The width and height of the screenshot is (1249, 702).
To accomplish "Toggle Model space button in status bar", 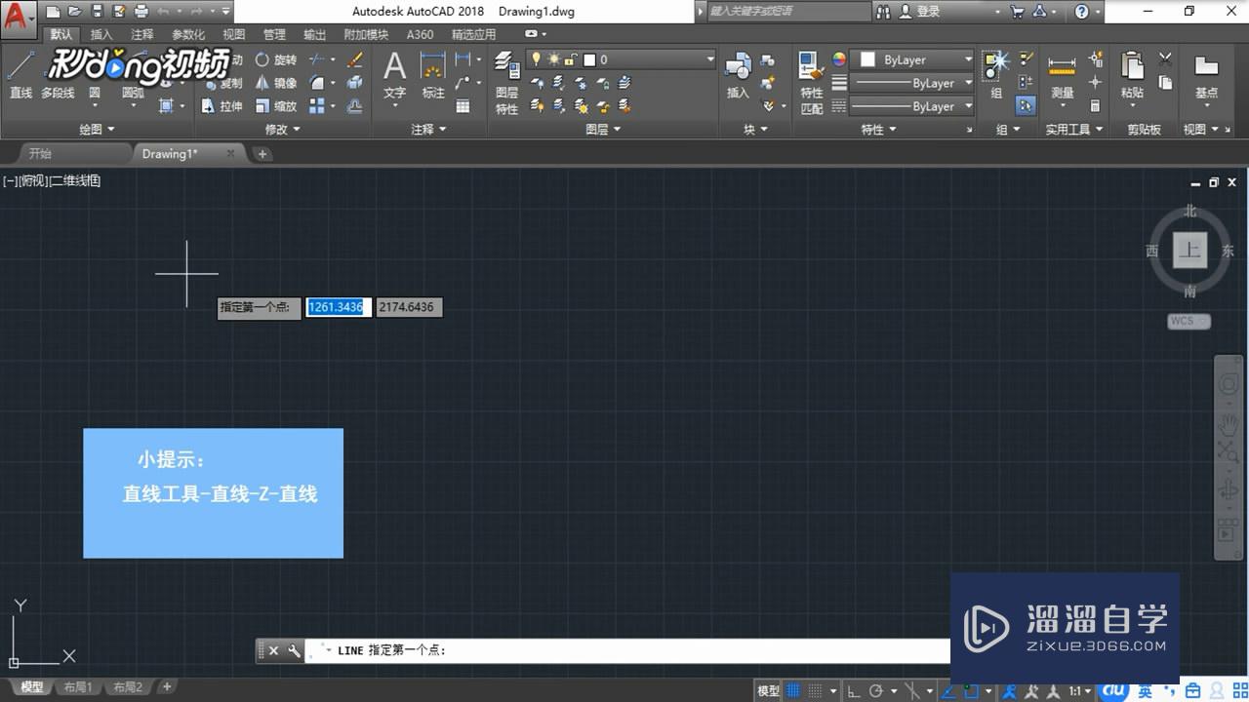I will point(769,690).
